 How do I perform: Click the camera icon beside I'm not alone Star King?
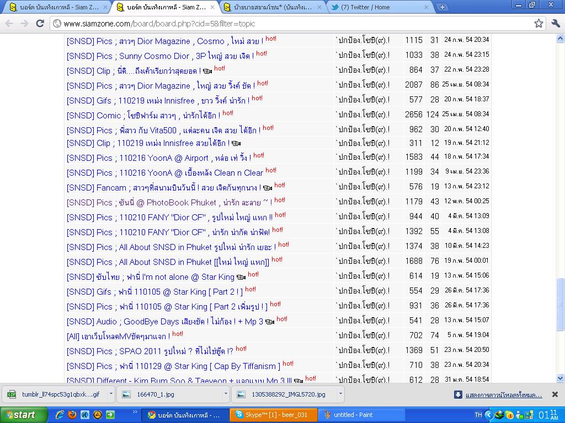[x=241, y=277]
